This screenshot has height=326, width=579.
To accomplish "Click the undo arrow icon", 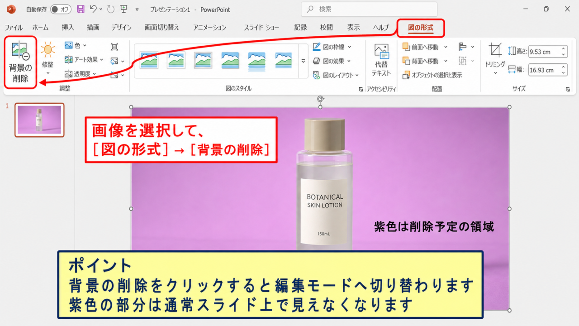I will 93,9.
